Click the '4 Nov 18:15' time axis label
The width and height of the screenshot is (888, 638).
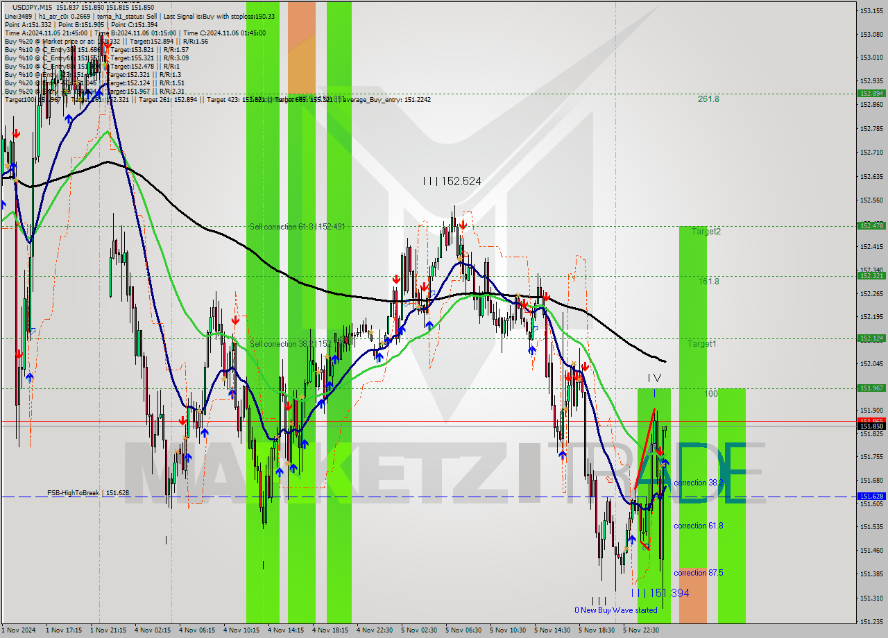(x=330, y=630)
